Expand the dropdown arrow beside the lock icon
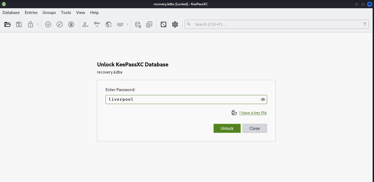The height and width of the screenshot is (182, 374). click(x=38, y=24)
